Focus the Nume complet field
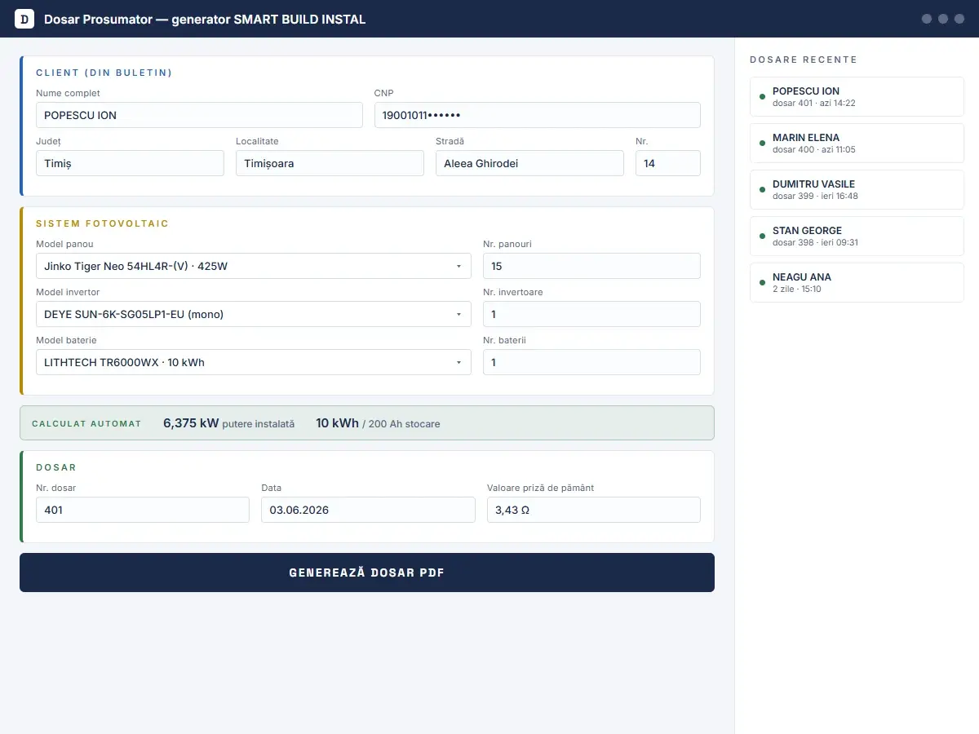 click(x=199, y=115)
